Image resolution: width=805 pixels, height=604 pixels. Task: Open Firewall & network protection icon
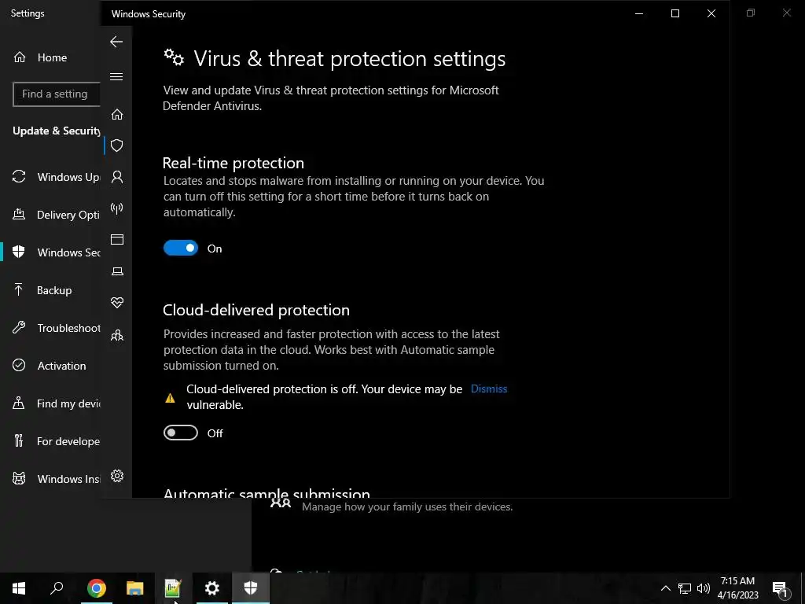[x=117, y=208]
